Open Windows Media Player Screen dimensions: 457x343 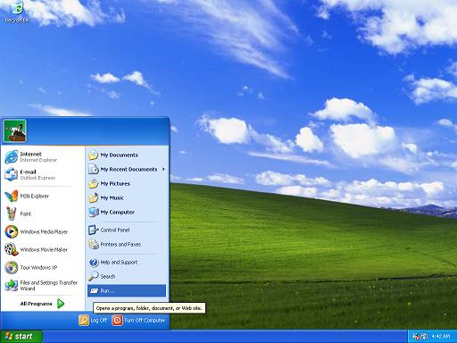click(43, 231)
